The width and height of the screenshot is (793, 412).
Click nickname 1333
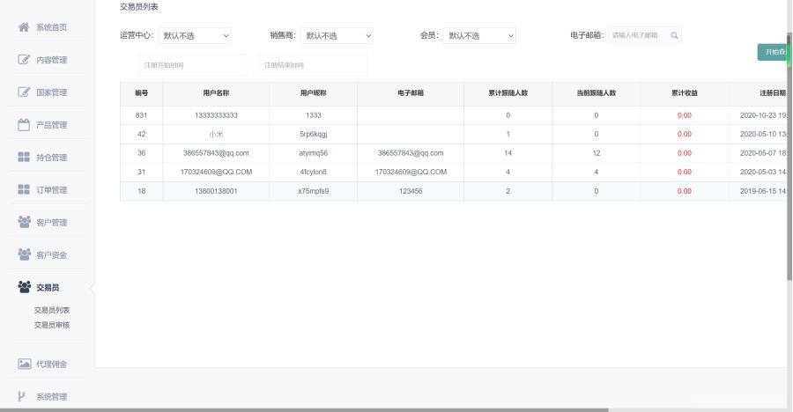tap(313, 115)
